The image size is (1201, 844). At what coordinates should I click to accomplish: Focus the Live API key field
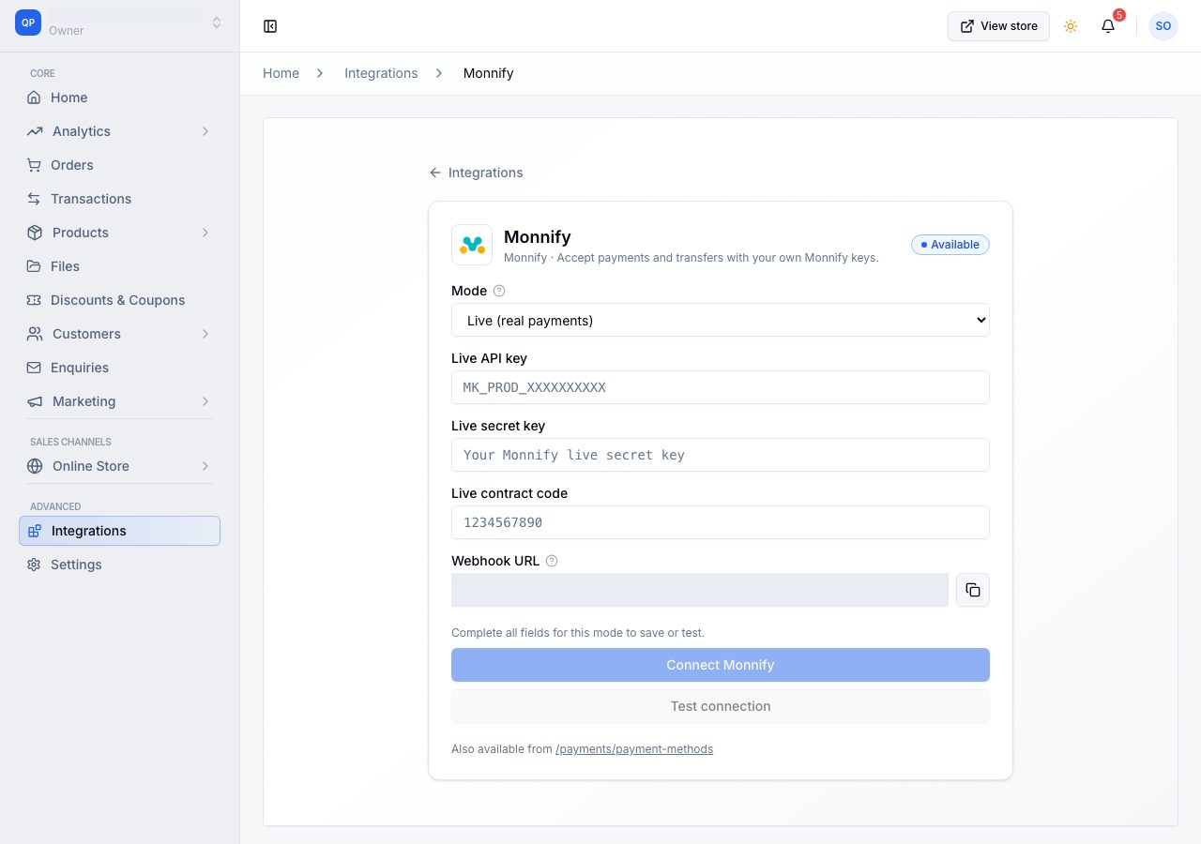[x=721, y=387]
